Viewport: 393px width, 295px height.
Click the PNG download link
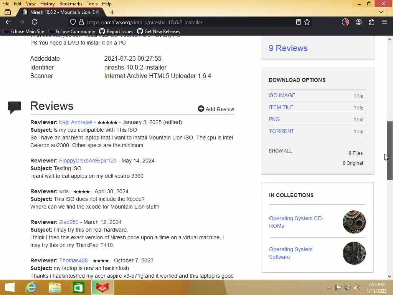[274, 119]
